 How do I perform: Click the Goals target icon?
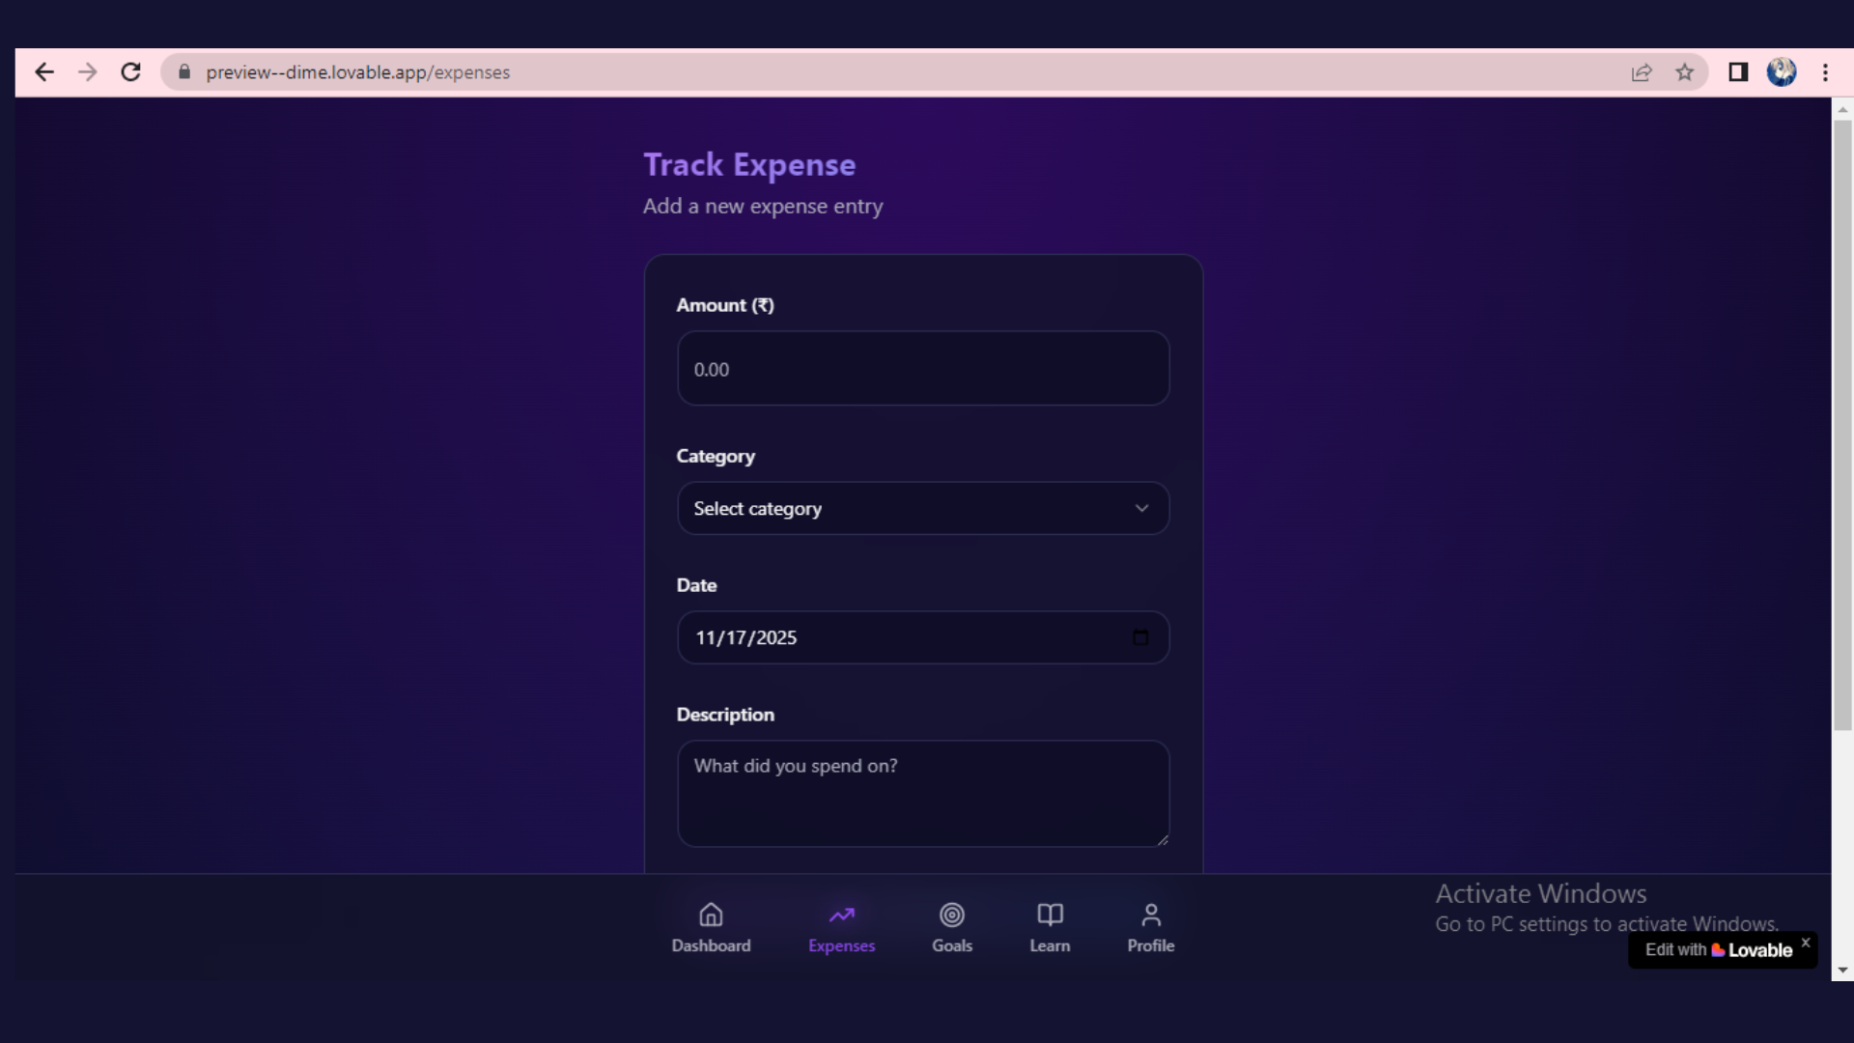[x=951, y=915]
